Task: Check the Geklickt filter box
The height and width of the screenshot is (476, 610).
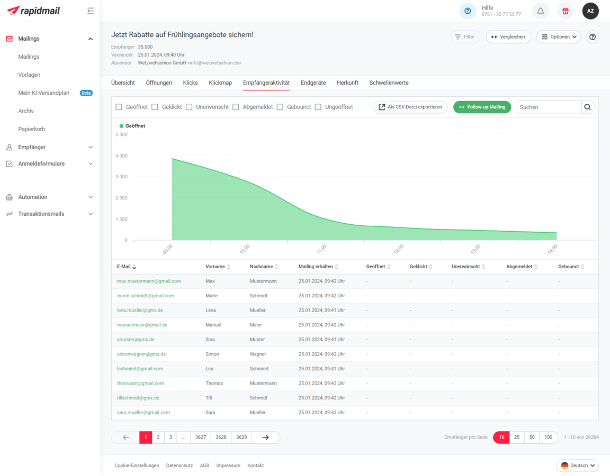Action: point(155,107)
